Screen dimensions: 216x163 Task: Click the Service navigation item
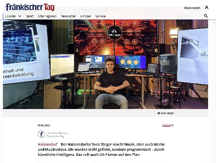(x=100, y=16)
